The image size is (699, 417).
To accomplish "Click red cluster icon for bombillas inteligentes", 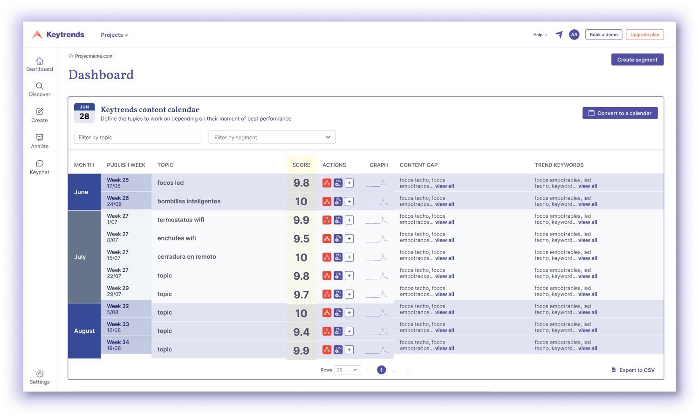I will click(x=327, y=202).
